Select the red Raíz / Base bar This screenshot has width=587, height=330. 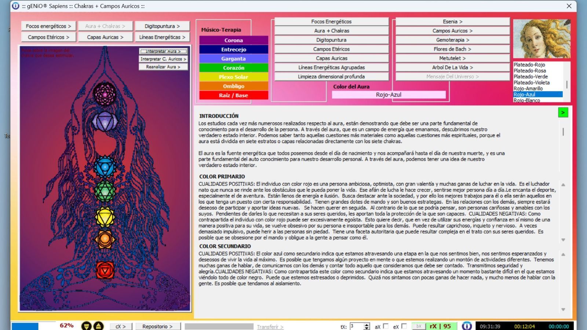[234, 95]
